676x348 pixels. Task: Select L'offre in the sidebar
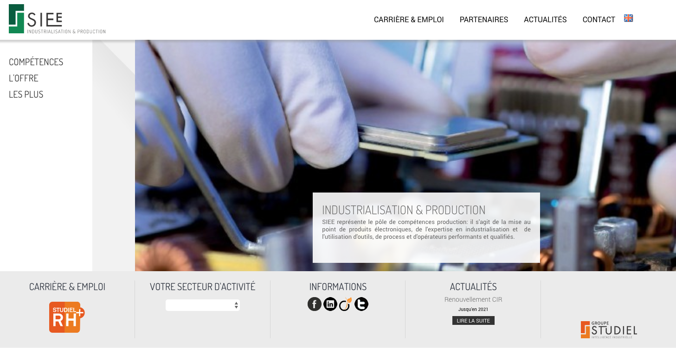(24, 78)
